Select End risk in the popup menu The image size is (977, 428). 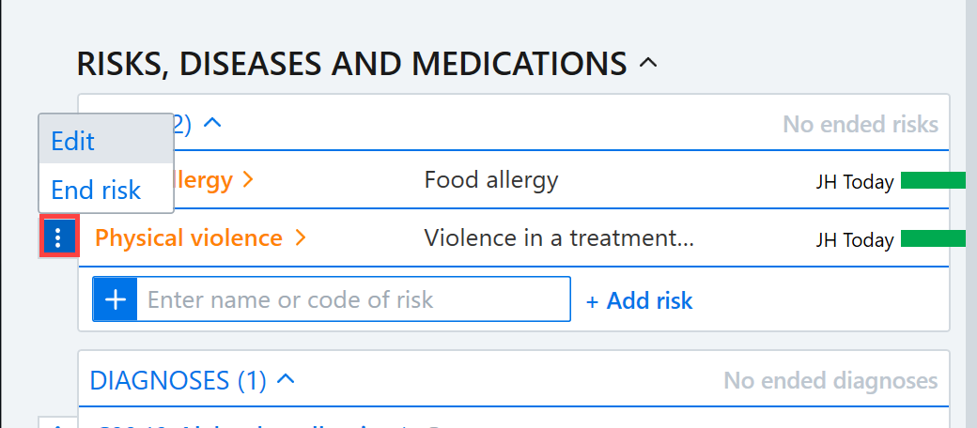106,189
